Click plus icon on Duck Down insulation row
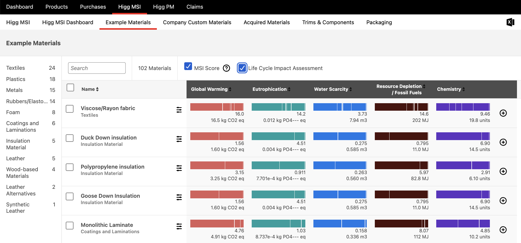Screen dimensions: 521x243 [503, 142]
